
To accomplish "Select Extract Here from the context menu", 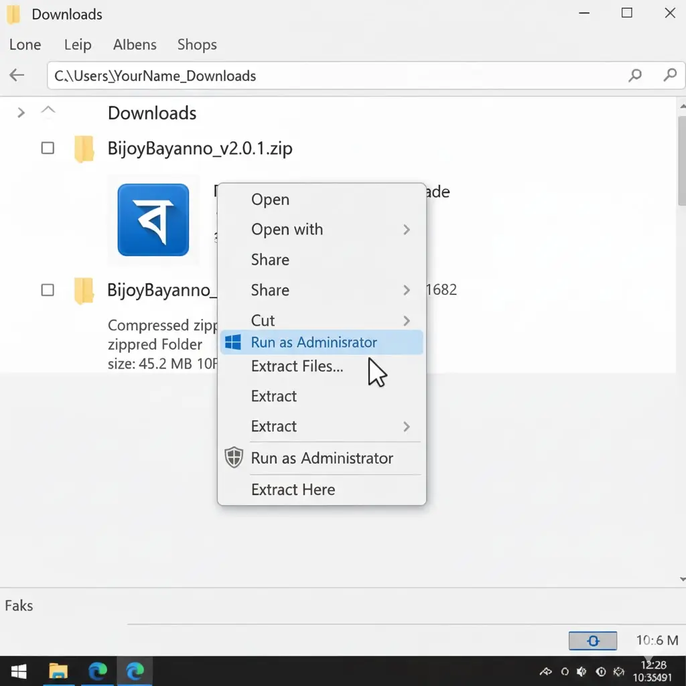I will pyautogui.click(x=293, y=490).
